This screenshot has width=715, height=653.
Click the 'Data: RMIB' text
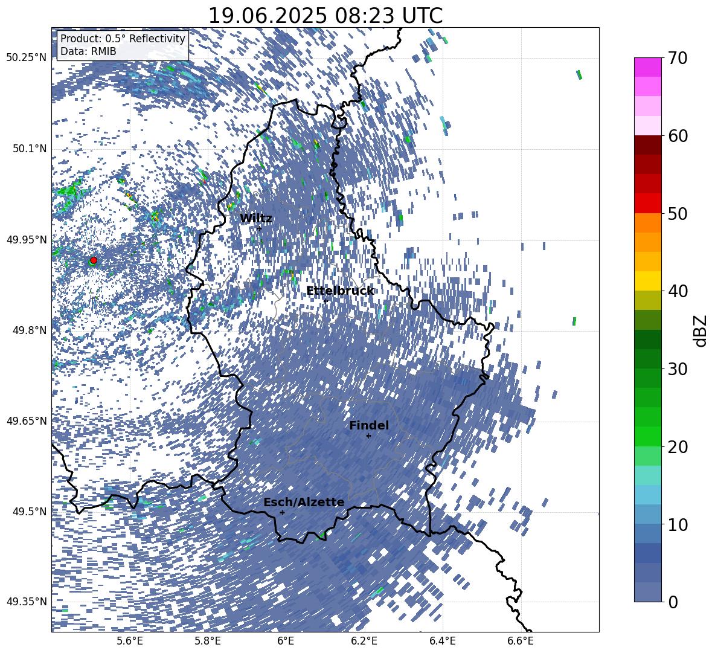pos(88,51)
